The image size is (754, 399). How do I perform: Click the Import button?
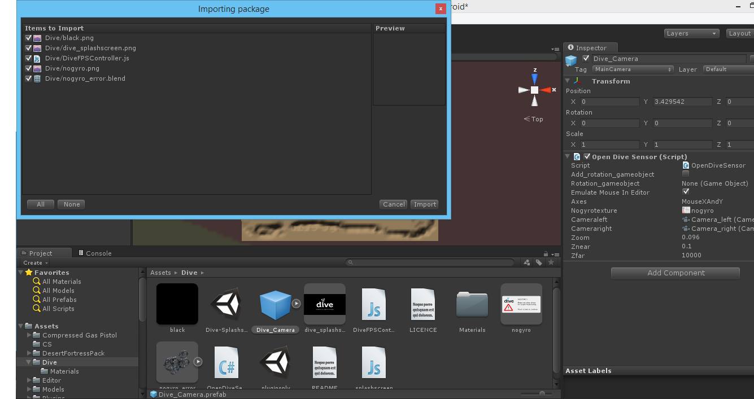425,204
